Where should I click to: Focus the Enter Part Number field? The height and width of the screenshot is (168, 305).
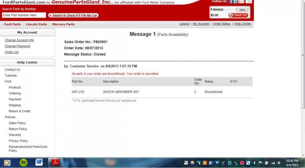pyautogui.click(x=24, y=15)
